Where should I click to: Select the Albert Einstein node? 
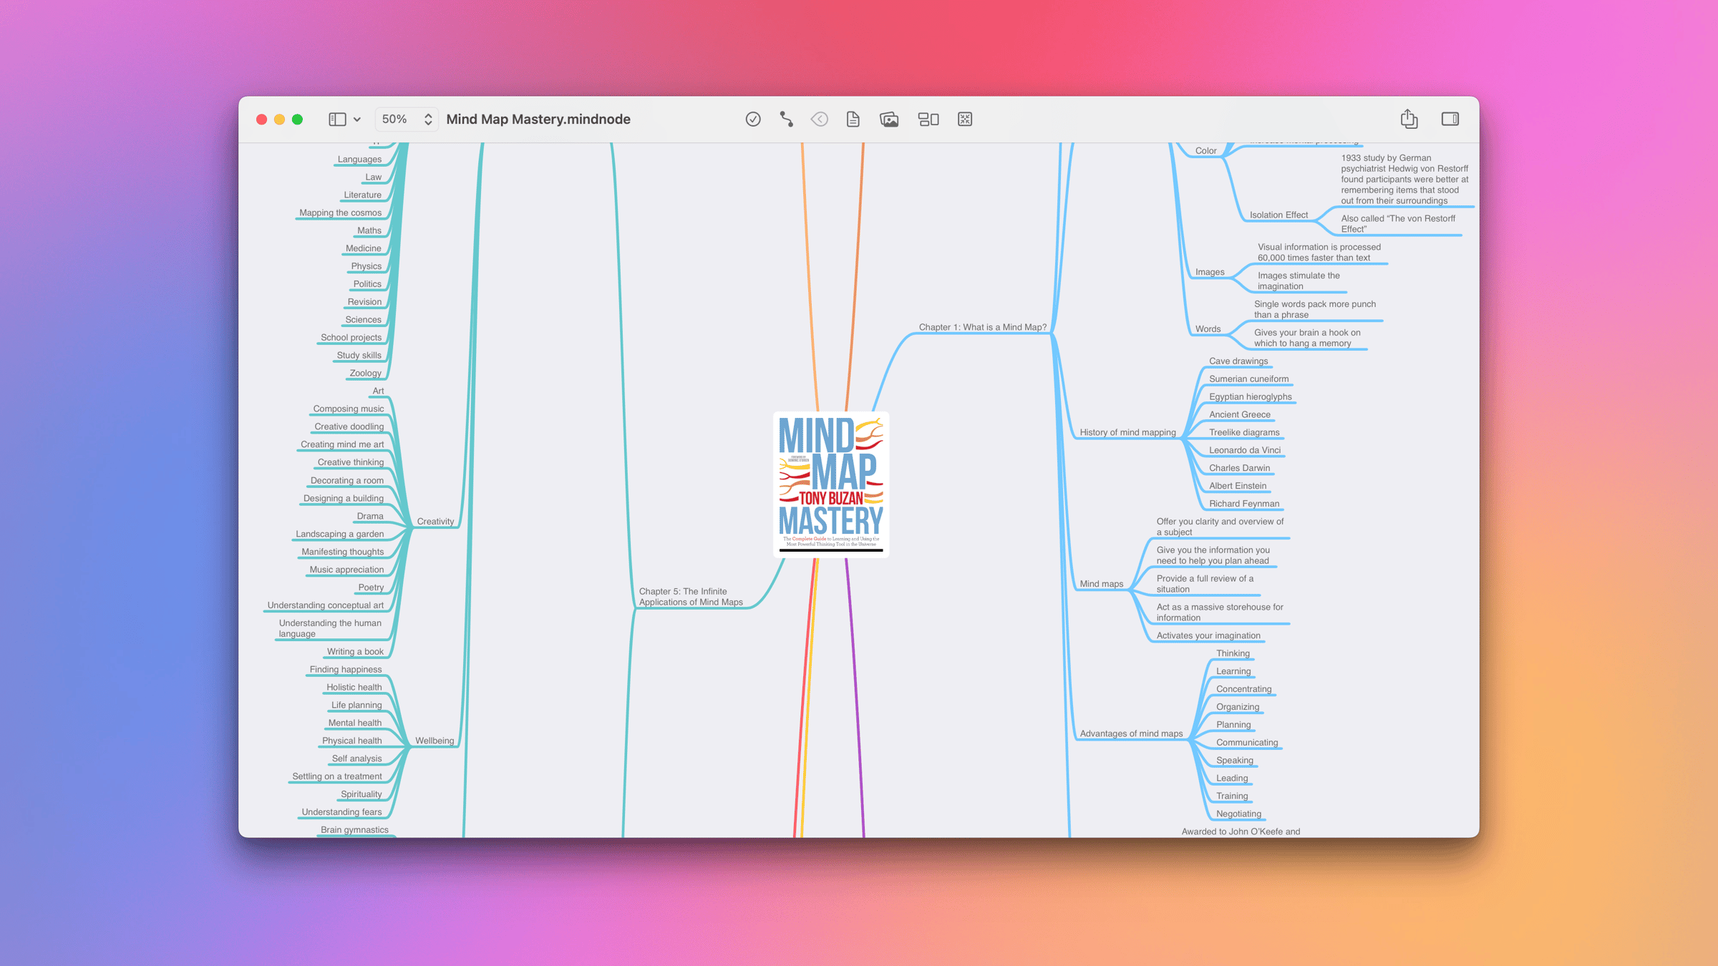[x=1238, y=486]
